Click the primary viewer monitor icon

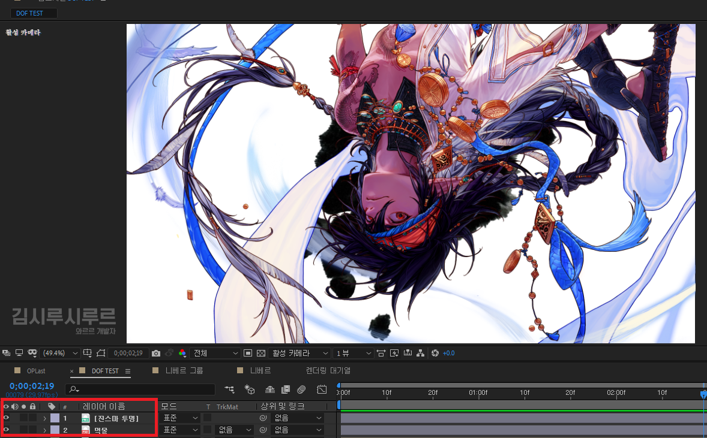tap(19, 353)
